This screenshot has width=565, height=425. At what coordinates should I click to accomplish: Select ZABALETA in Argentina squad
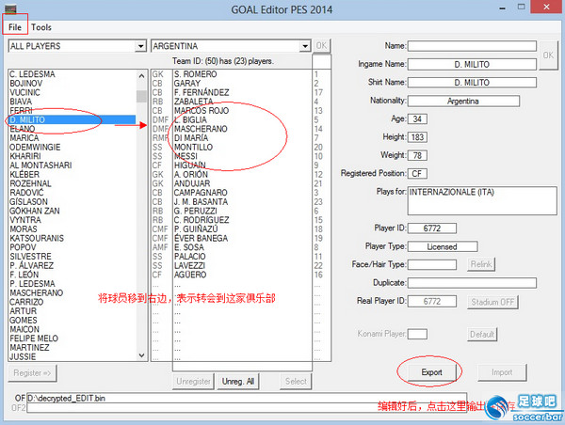coord(242,102)
